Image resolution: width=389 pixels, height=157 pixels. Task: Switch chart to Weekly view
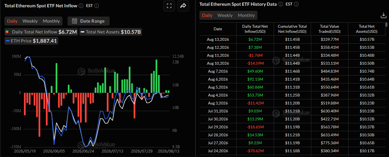point(30,21)
